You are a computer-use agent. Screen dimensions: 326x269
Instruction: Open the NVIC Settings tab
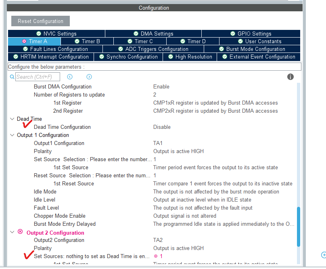tap(56, 34)
